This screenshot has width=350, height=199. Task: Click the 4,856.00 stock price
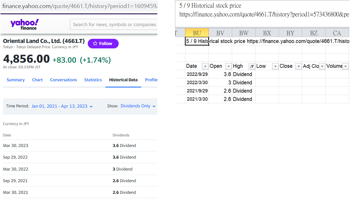[x=26, y=59]
